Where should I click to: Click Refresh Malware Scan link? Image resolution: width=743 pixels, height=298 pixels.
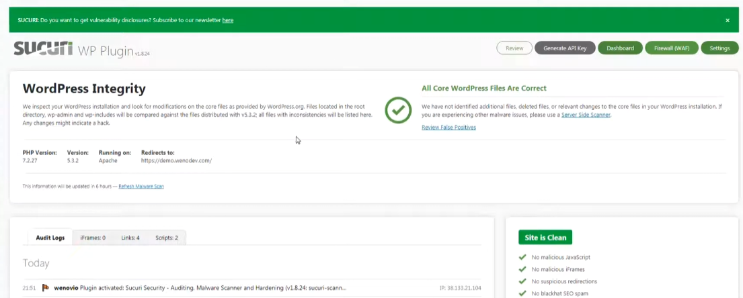pos(141,186)
